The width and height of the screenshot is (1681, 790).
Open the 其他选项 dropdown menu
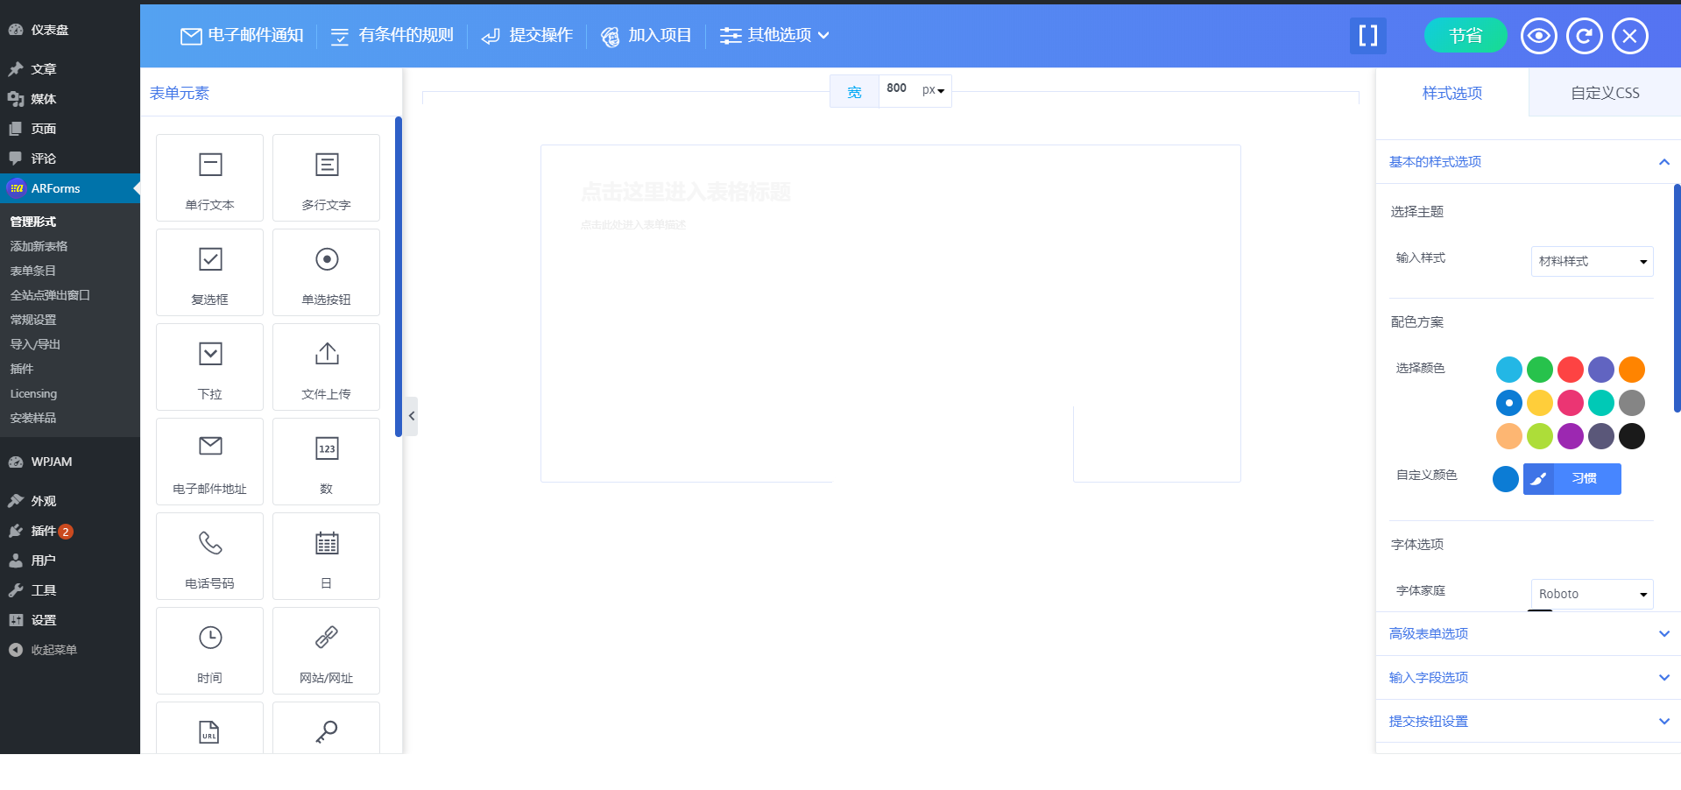point(774,36)
